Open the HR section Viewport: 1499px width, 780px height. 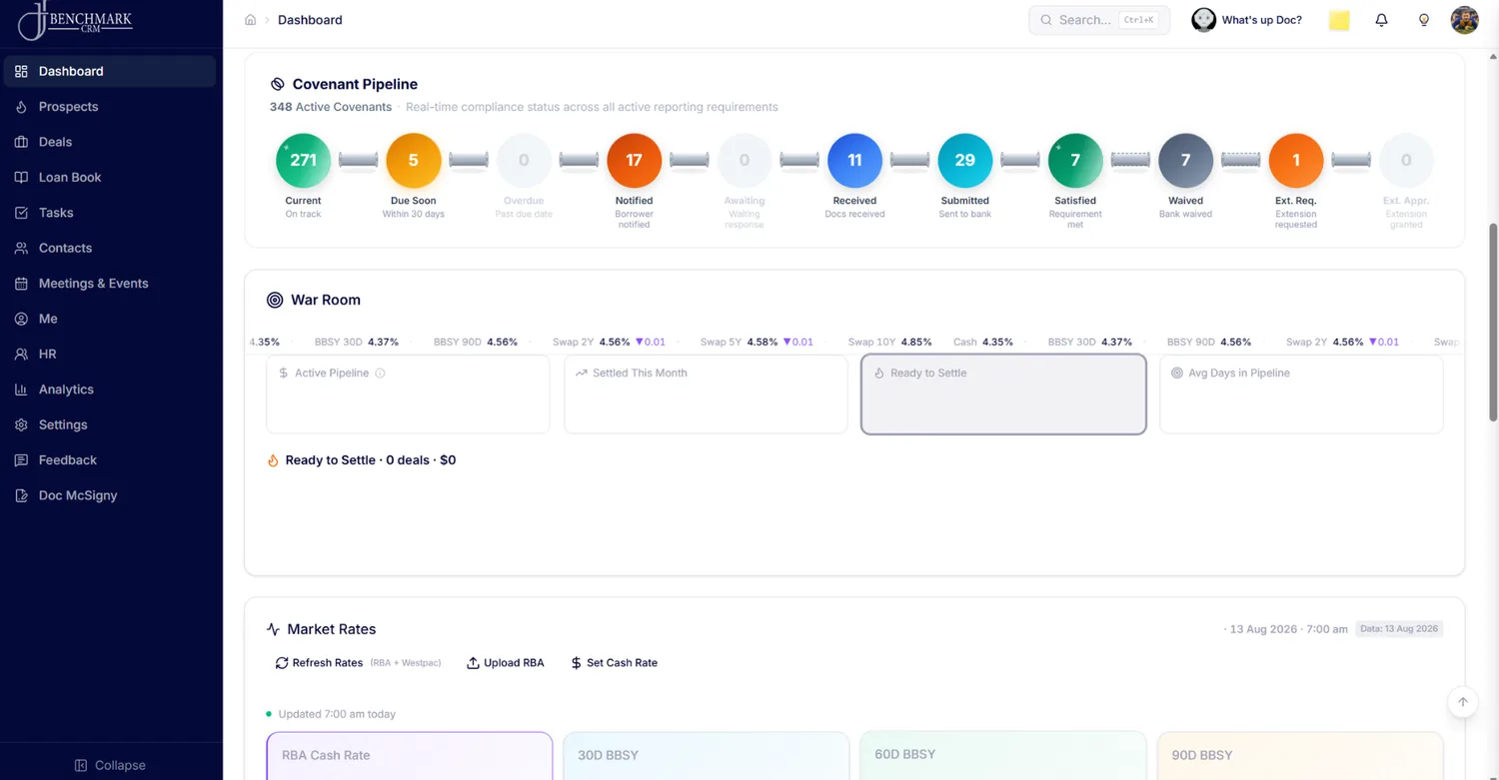point(110,355)
